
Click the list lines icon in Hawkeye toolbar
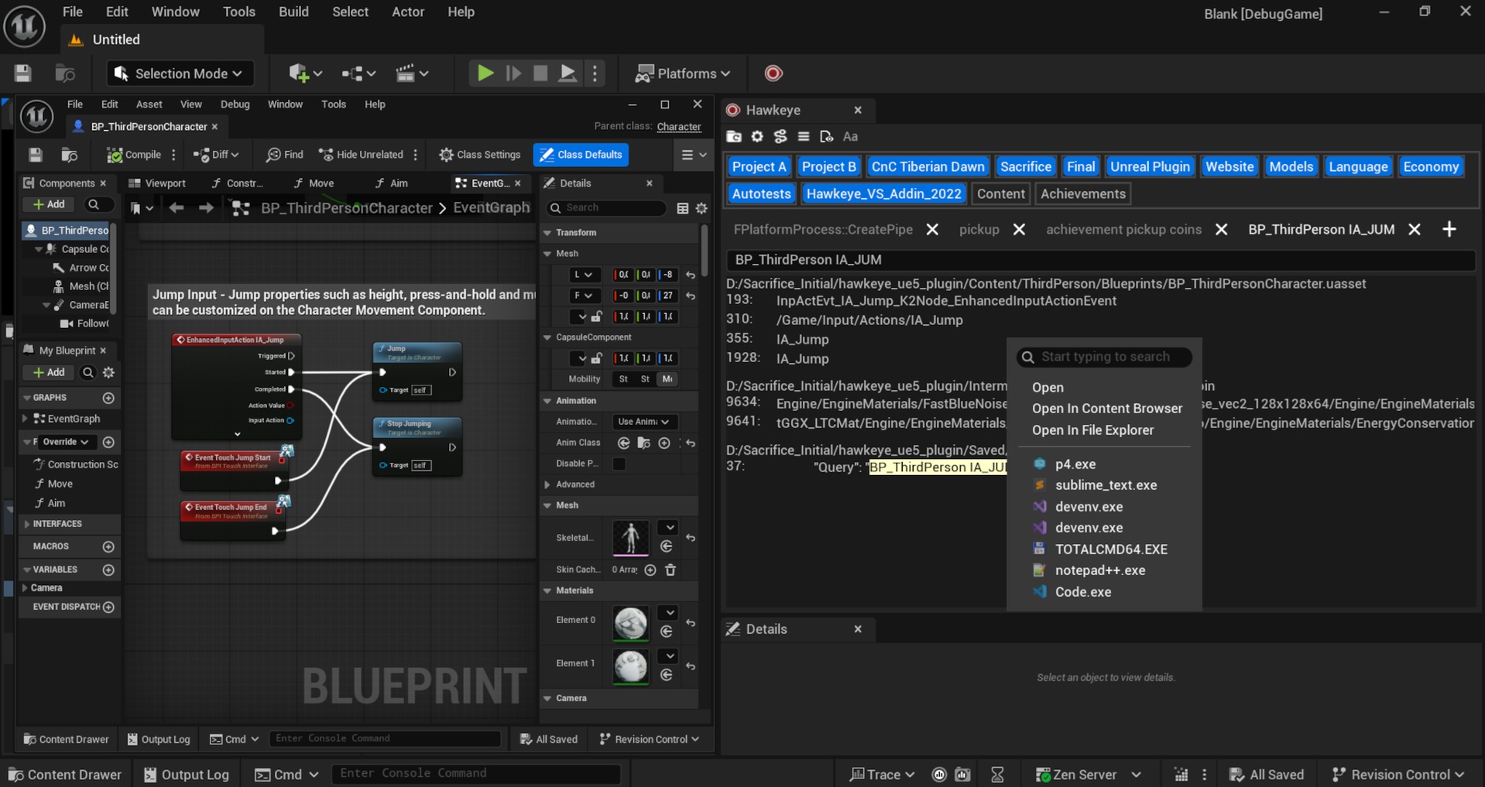(804, 137)
